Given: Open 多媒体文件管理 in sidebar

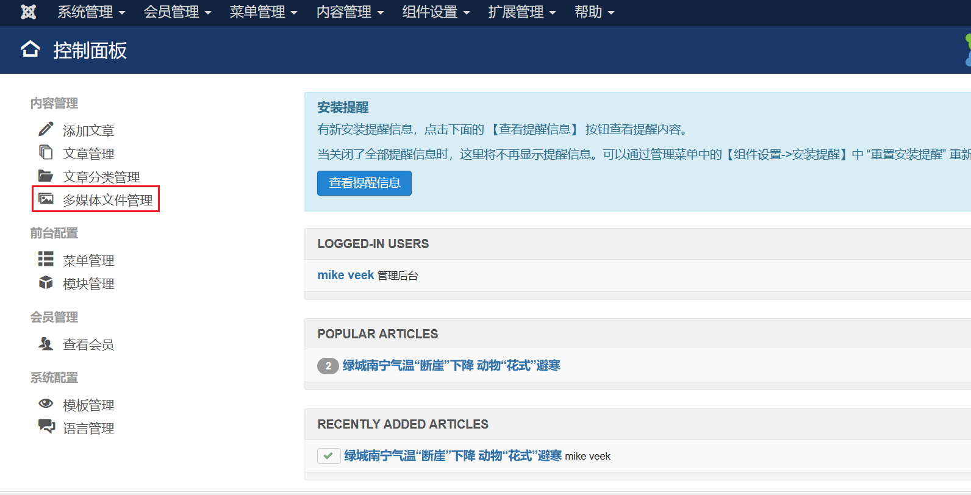Looking at the screenshot, I should [x=108, y=200].
